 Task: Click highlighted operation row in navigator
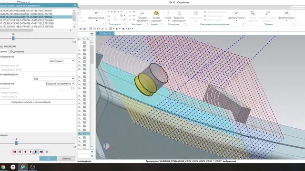pyautogui.click(x=84, y=133)
